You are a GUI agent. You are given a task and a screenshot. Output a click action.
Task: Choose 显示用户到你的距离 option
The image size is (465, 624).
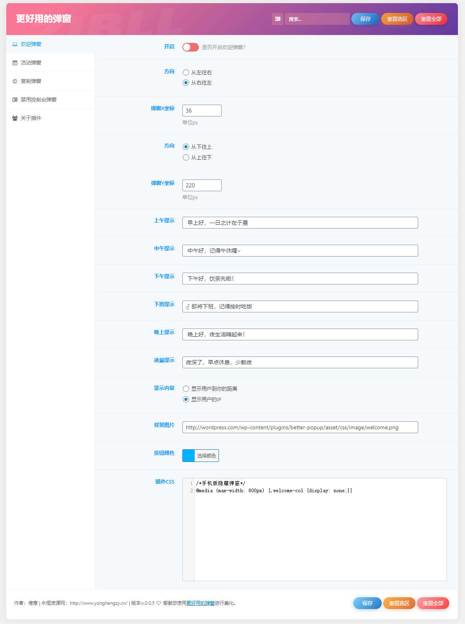[186, 389]
